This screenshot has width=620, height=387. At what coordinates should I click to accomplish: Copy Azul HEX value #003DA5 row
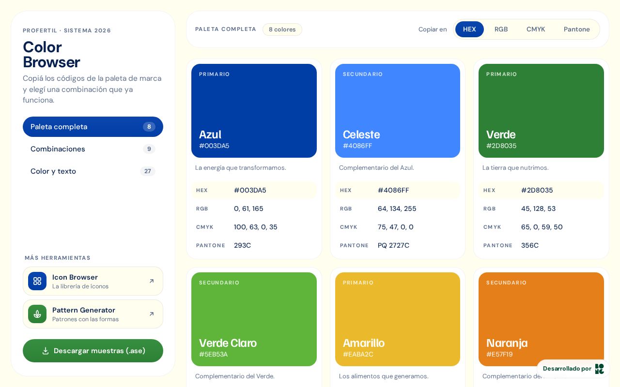point(254,190)
